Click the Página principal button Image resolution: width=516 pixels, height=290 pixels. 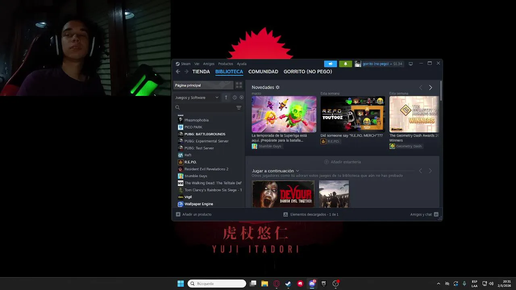(203, 85)
